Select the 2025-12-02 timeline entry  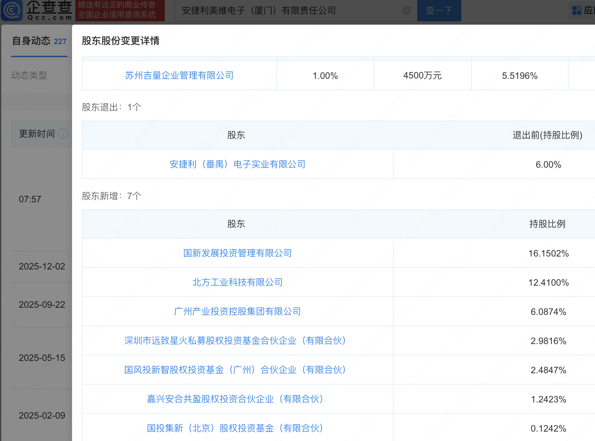(42, 266)
